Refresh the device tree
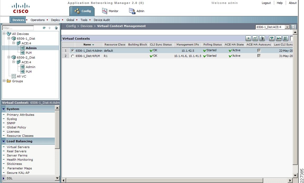This screenshot has width=304, height=183. pyautogui.click(x=44, y=28)
